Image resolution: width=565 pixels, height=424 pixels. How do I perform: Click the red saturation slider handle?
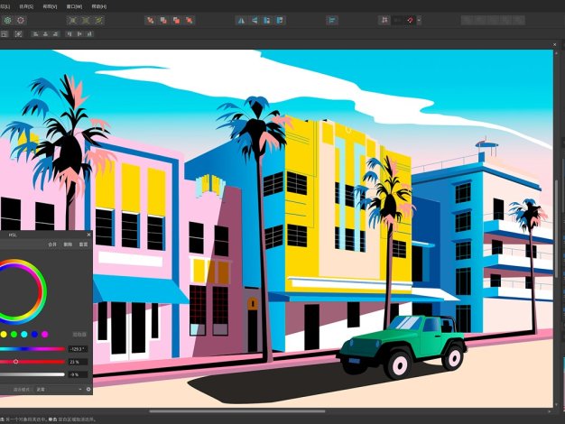tap(15, 362)
